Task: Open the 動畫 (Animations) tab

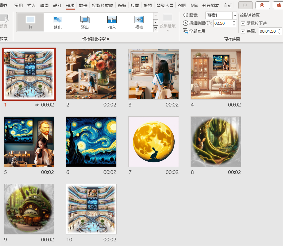Action: 83,5
